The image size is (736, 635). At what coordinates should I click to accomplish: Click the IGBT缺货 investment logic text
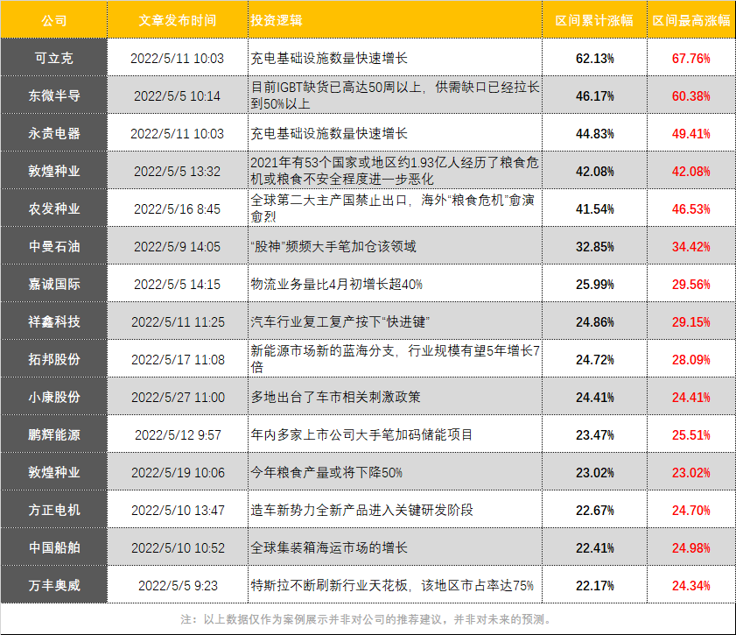(395, 95)
